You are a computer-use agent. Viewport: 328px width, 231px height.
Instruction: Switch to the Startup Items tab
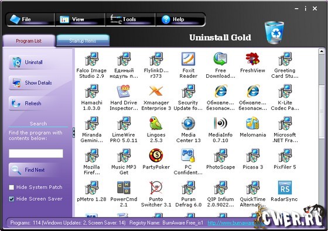83,40
